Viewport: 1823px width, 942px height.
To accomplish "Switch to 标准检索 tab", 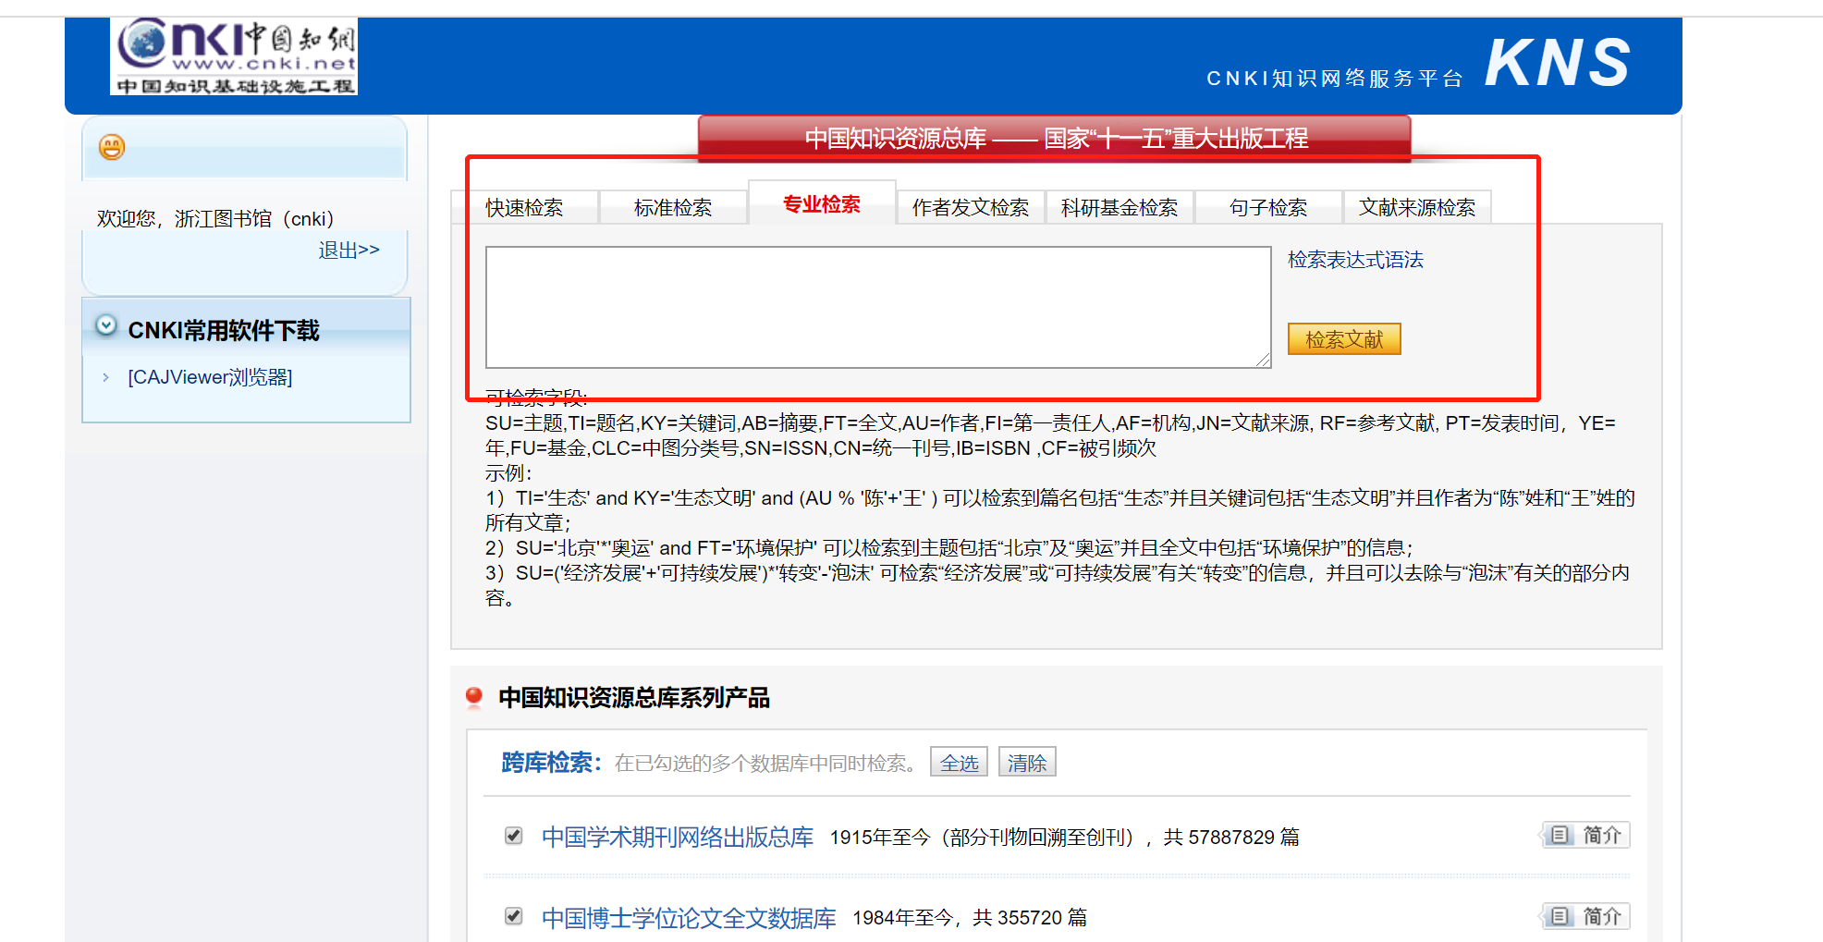I will click(x=673, y=208).
